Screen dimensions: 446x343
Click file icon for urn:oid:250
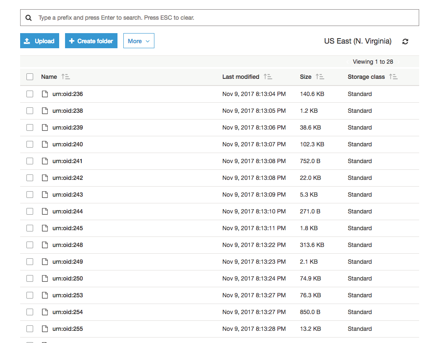pyautogui.click(x=44, y=278)
